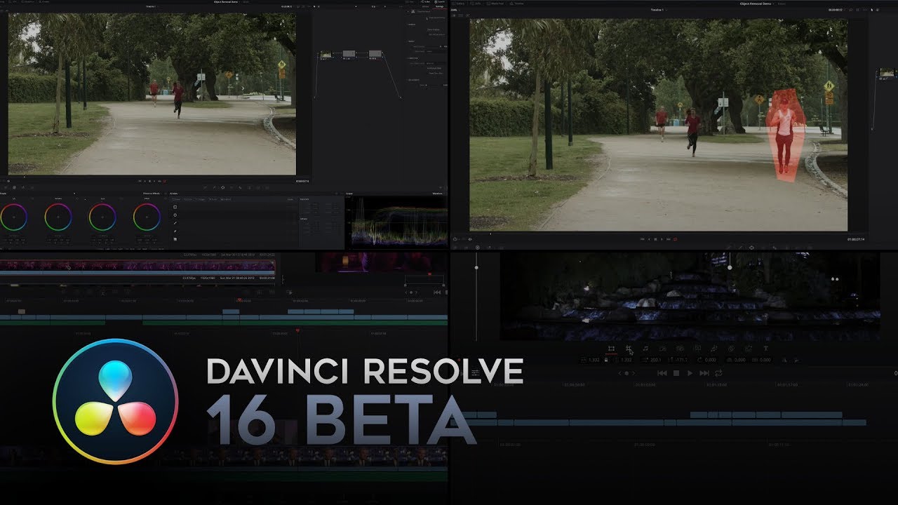Jump to last frame in lower-right transport

coord(704,373)
